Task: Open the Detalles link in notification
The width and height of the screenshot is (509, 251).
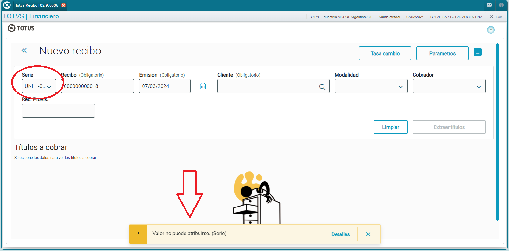Action: [x=340, y=234]
